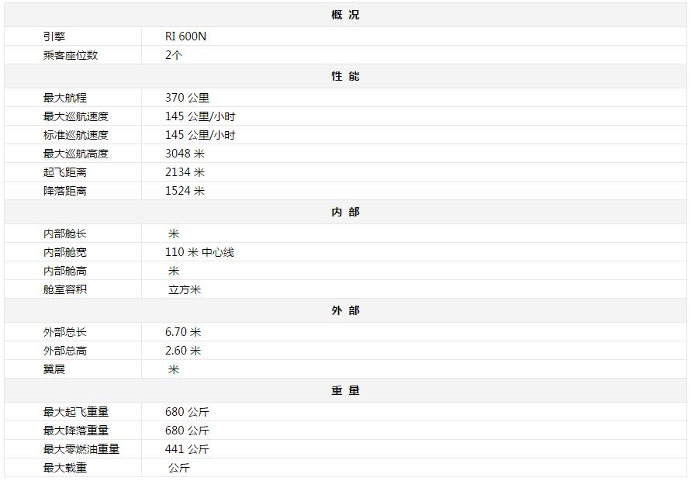Select the 6.70 米 overall length value
The image size is (691, 481).
point(183,332)
